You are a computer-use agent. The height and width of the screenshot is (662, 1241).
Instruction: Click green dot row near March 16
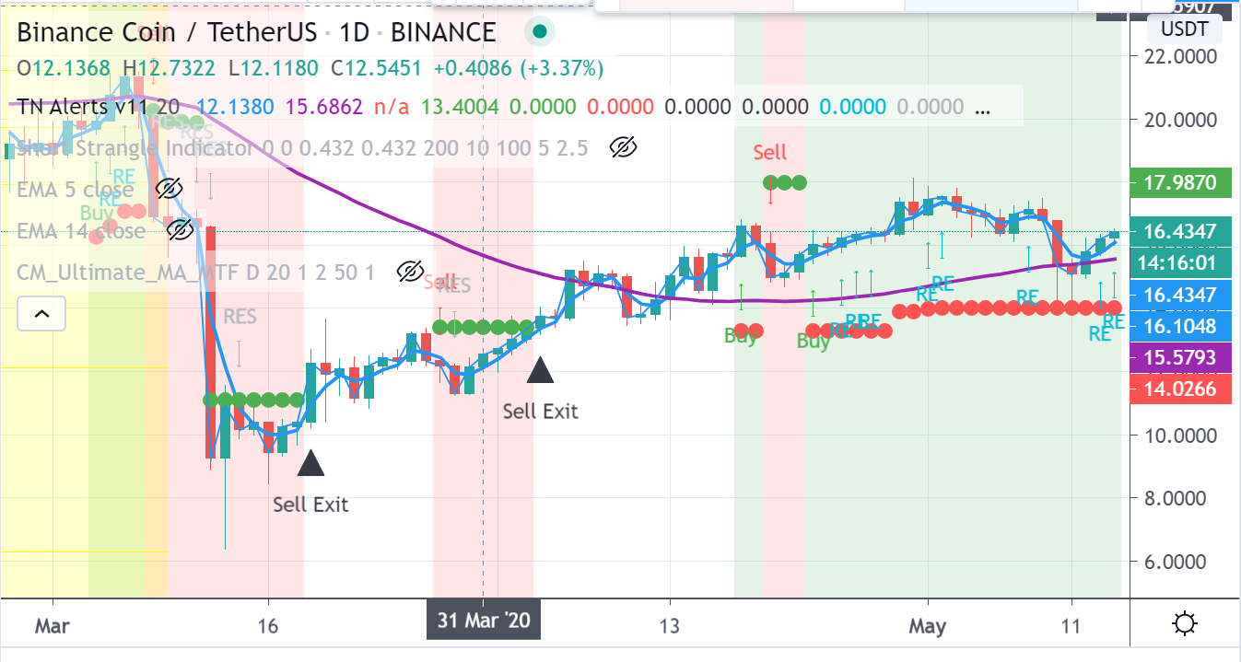pyautogui.click(x=252, y=400)
